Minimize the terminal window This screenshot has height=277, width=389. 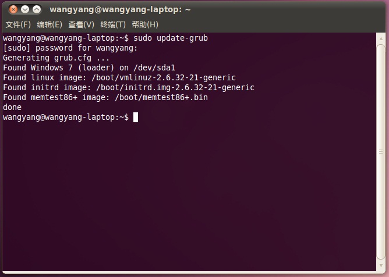(25, 9)
